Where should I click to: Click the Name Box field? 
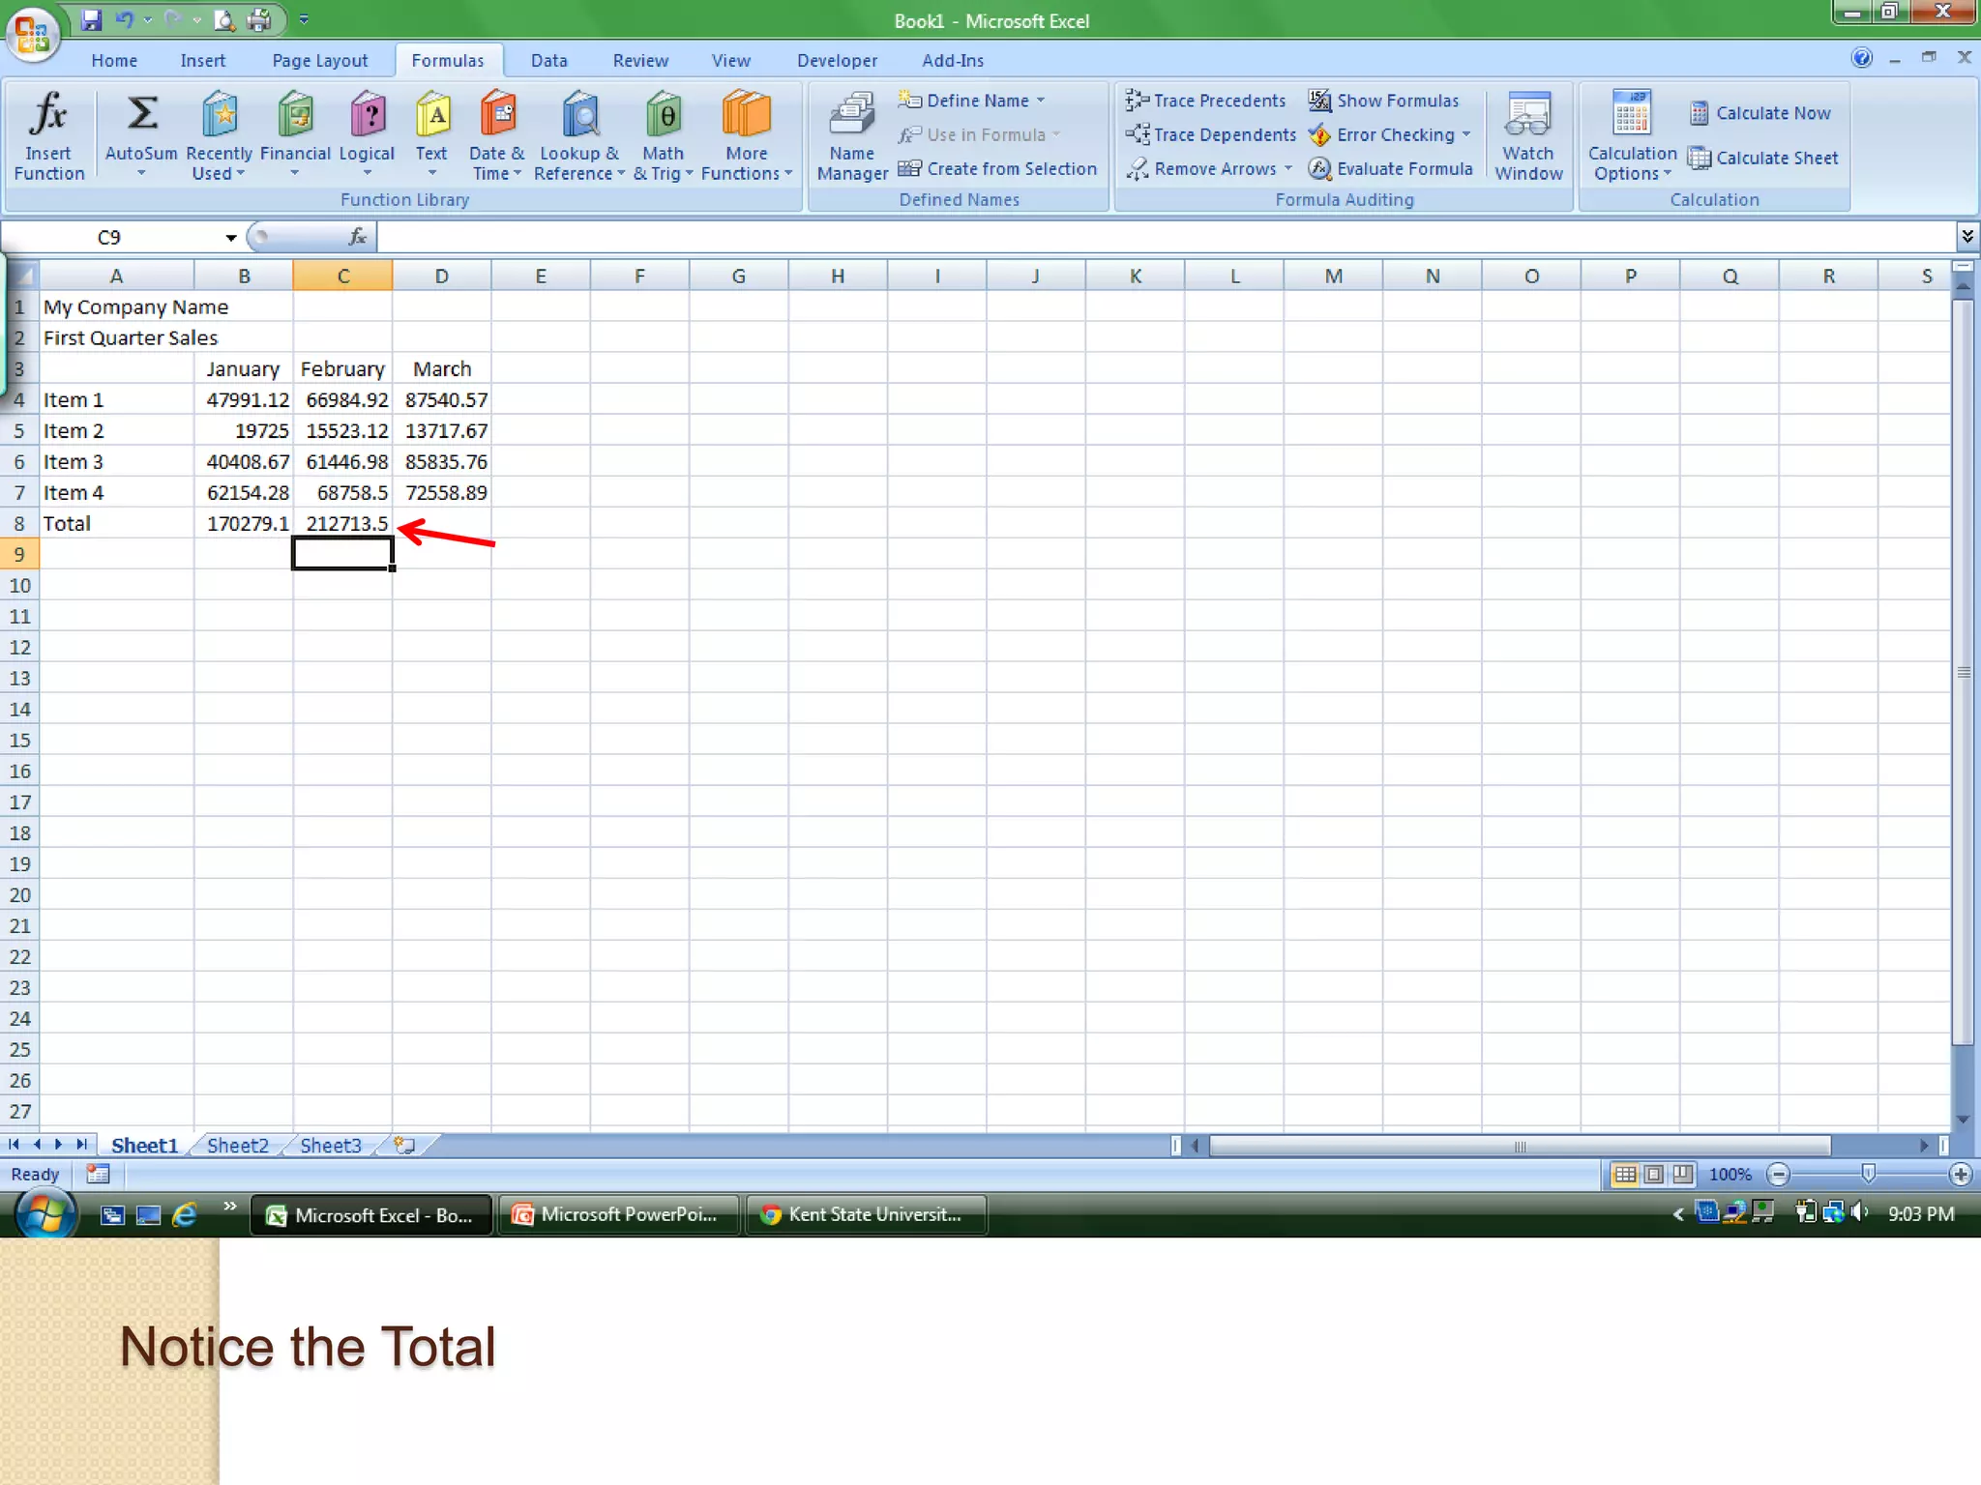pyautogui.click(x=109, y=238)
